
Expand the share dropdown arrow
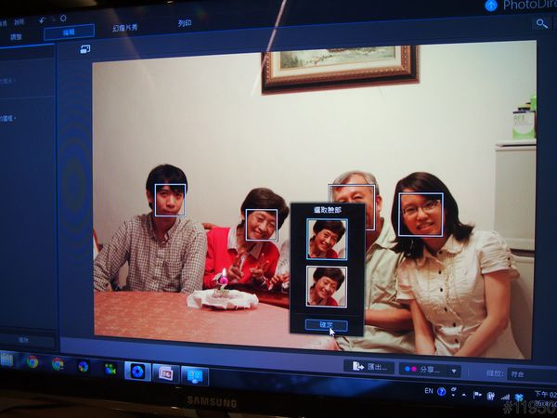pyautogui.click(x=454, y=372)
